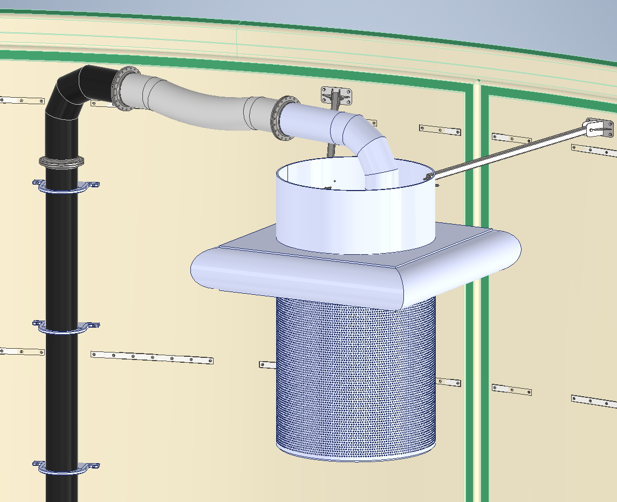Click the long diagonal support rod
The width and height of the screenshot is (617, 502).
click(507, 152)
